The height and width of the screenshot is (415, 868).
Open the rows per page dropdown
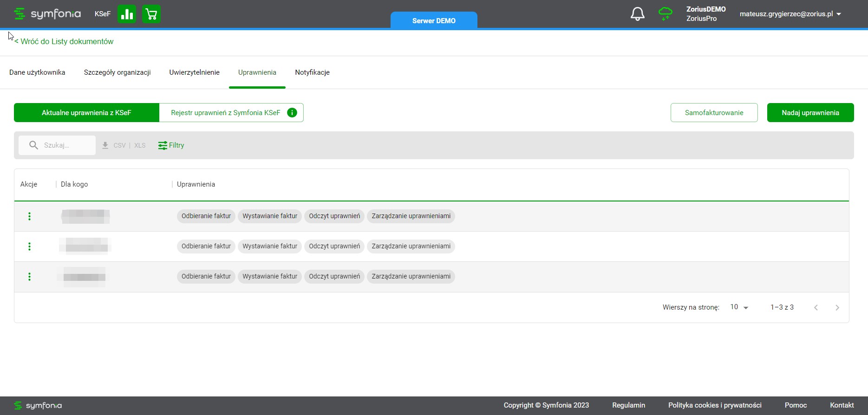[739, 307]
